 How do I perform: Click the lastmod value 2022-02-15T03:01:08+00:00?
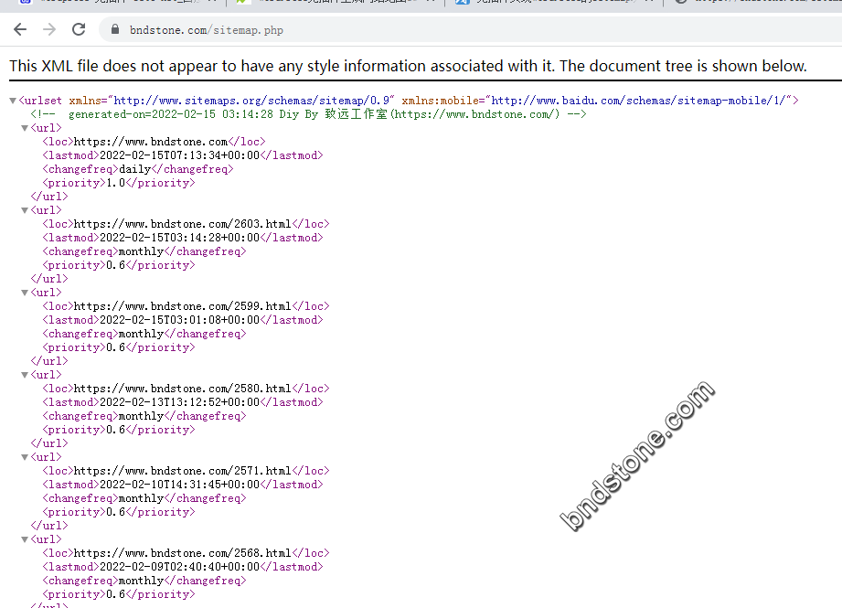pos(179,320)
